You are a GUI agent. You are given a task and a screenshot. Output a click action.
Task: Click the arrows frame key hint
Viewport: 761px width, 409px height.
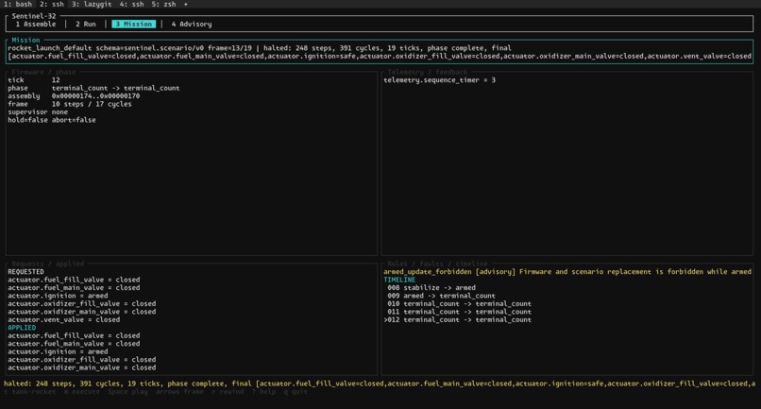pos(179,391)
